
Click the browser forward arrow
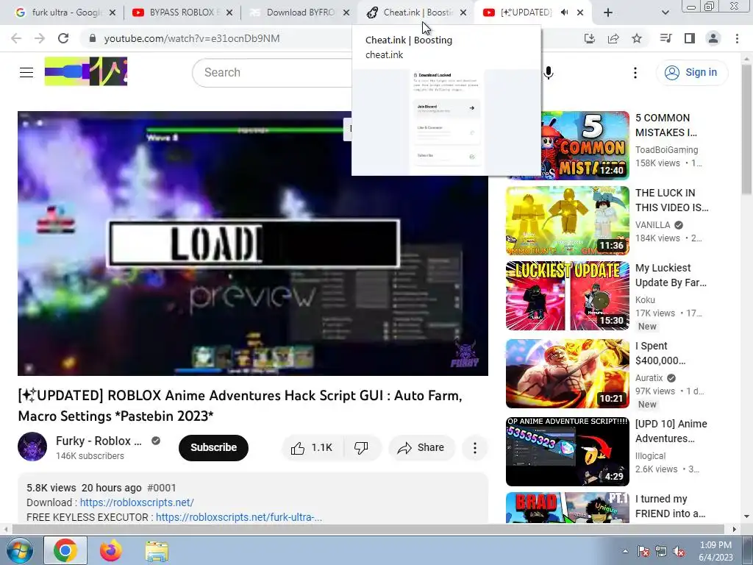pyautogui.click(x=40, y=38)
